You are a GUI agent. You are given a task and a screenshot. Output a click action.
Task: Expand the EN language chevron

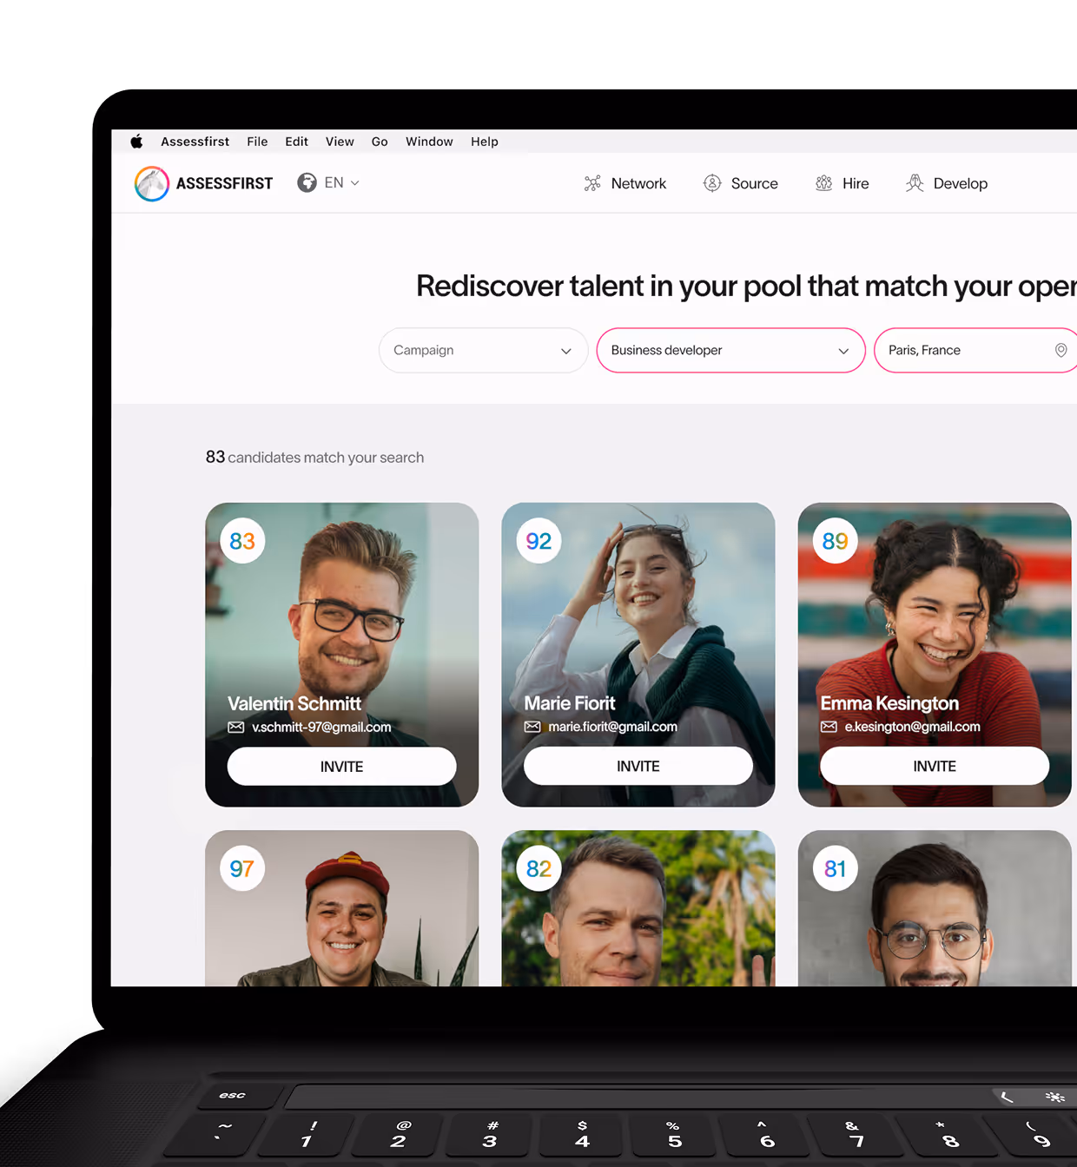pos(354,183)
